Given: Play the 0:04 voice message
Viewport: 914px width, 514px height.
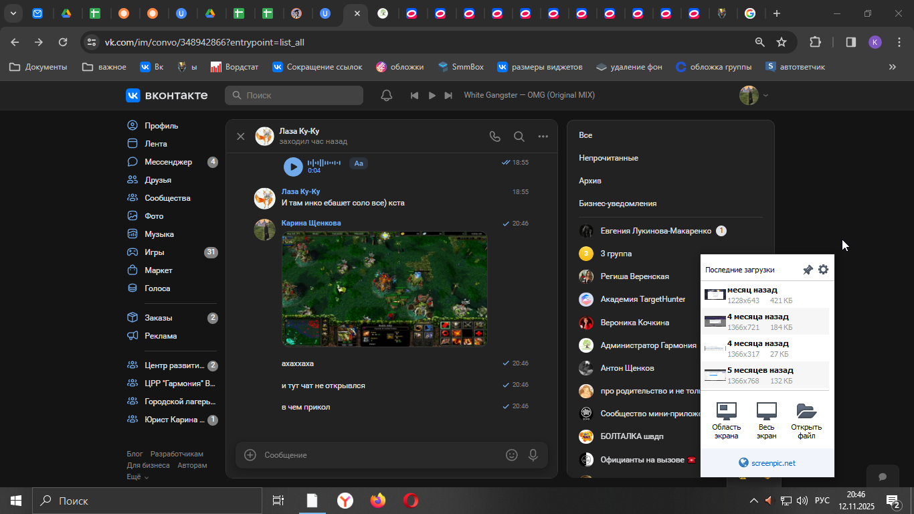Looking at the screenshot, I should [293, 167].
